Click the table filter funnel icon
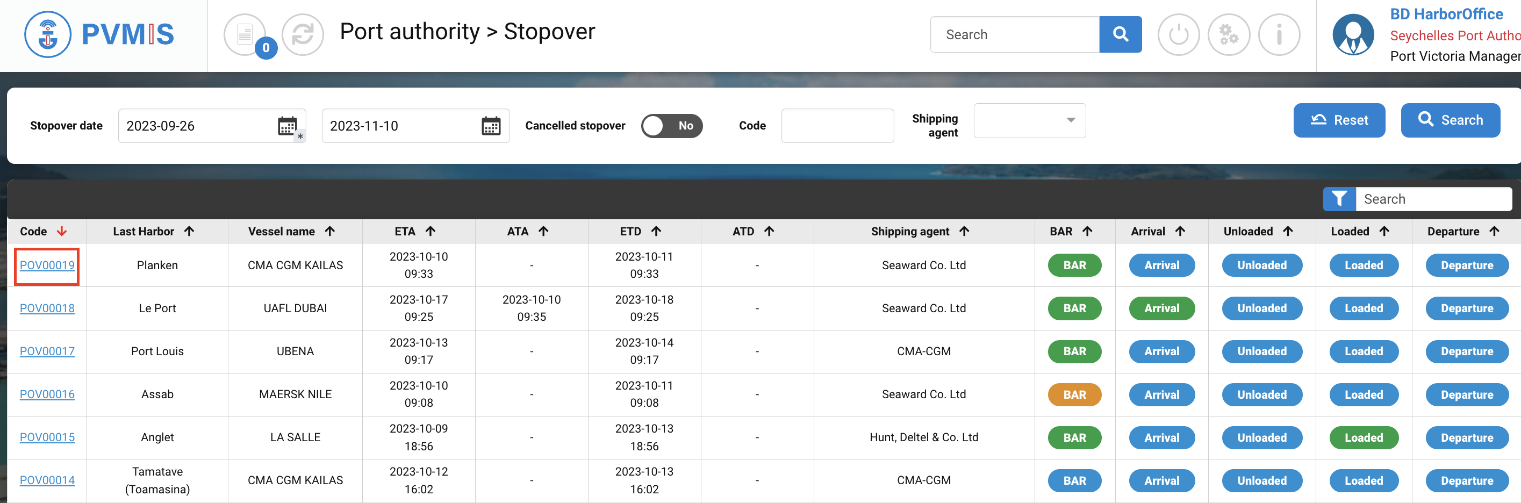 coord(1339,199)
